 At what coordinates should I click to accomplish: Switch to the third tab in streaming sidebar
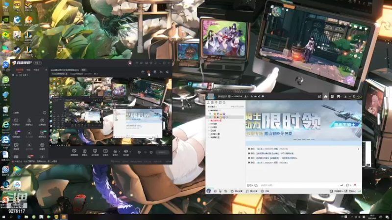[36, 70]
